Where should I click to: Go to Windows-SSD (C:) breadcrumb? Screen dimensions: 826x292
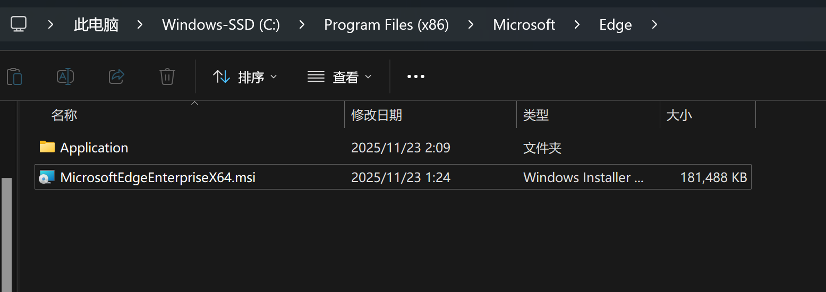221,24
